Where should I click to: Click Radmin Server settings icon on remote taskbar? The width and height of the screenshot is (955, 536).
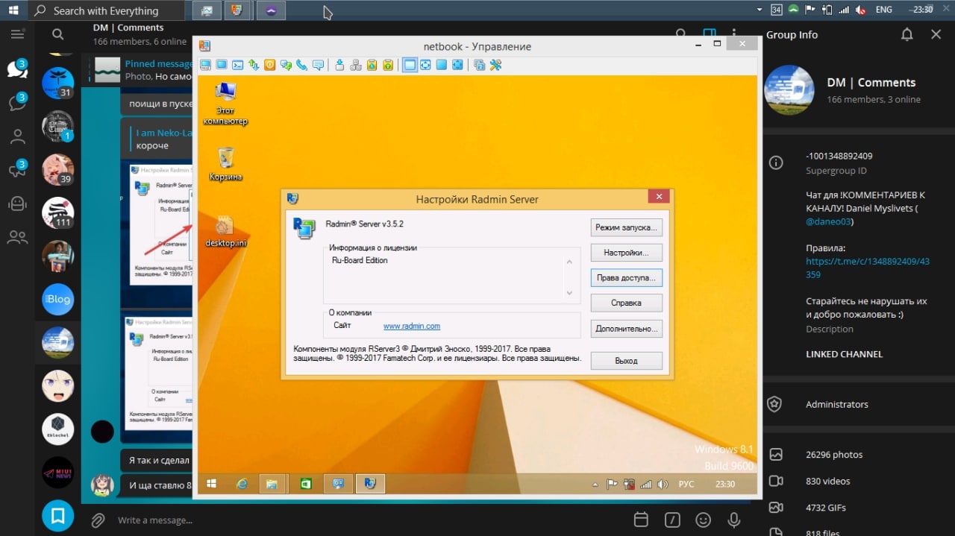click(369, 484)
